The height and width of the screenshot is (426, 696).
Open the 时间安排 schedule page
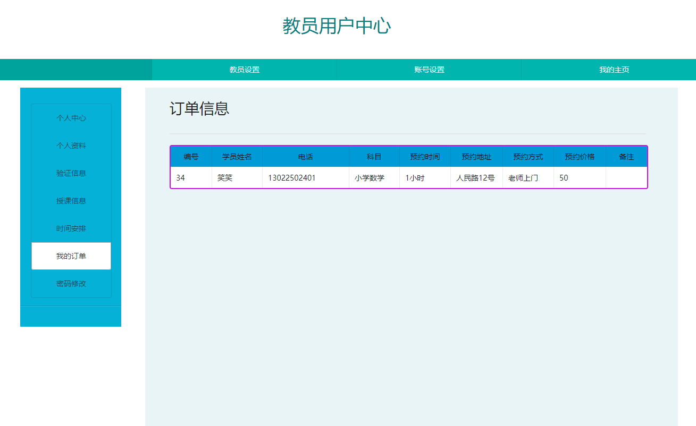coord(70,228)
